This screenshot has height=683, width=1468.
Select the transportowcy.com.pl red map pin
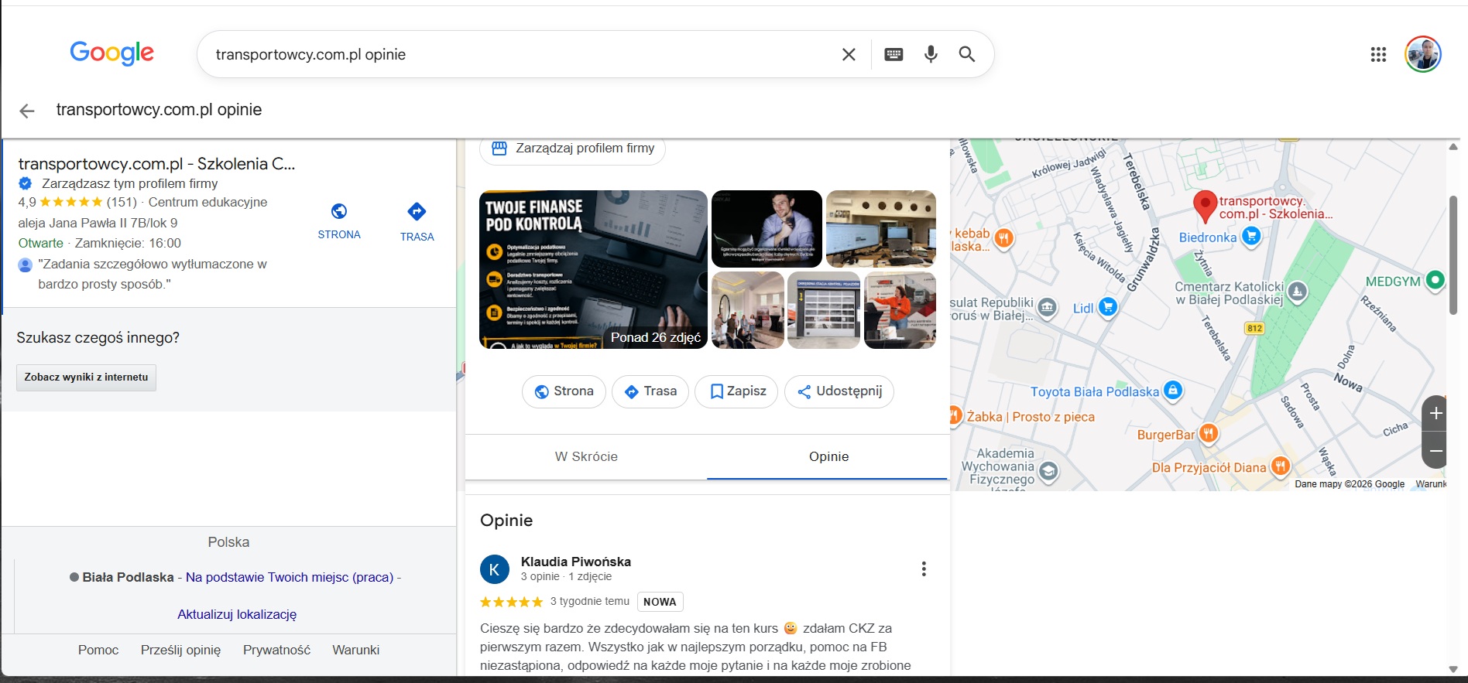1205,207
